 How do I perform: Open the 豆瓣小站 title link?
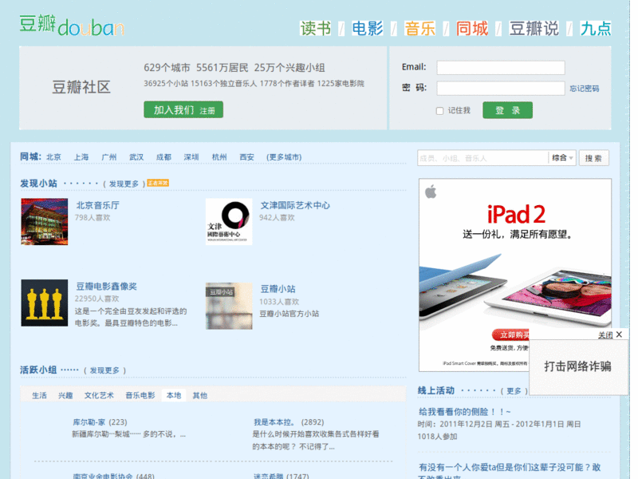pos(278,289)
